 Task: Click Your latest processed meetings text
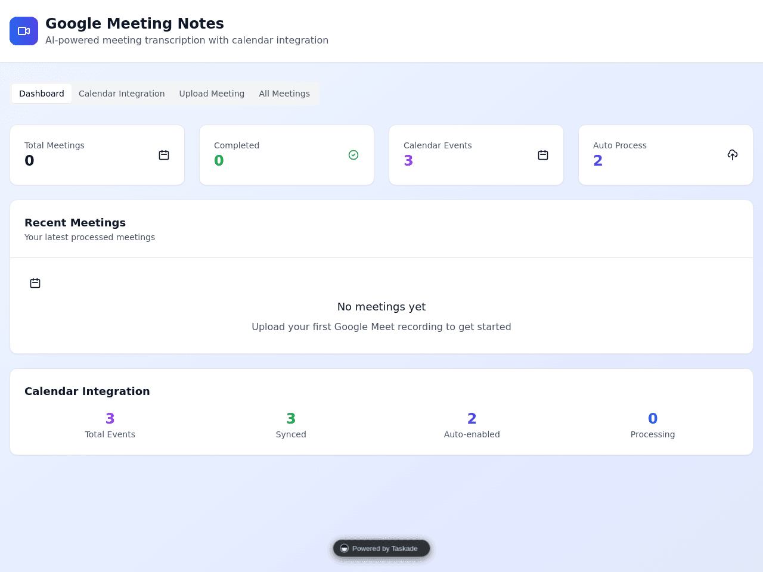[x=89, y=237]
